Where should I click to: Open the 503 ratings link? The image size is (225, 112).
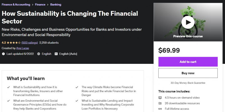[x=30, y=43]
